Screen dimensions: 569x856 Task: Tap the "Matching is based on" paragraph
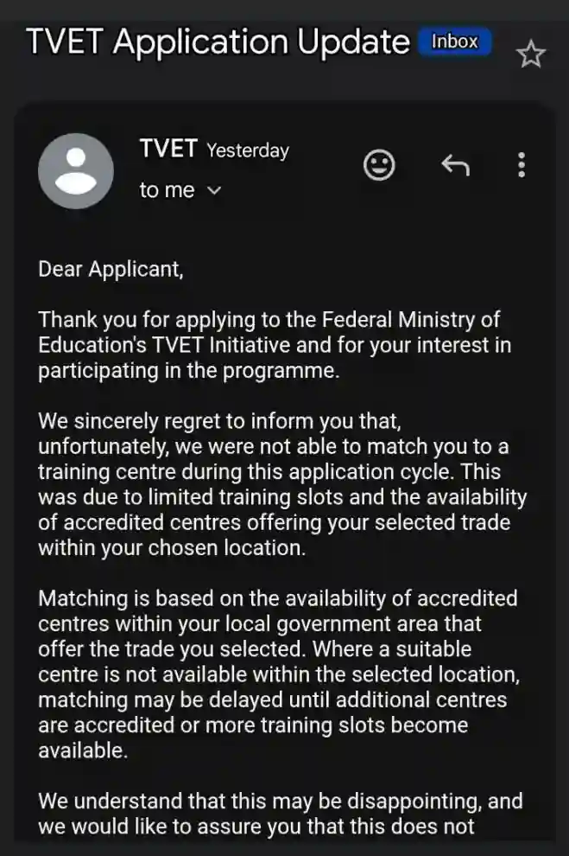point(277,598)
